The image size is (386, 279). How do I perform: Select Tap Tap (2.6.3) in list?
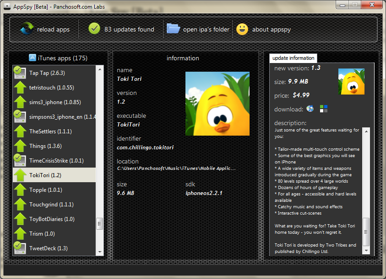[54, 73]
